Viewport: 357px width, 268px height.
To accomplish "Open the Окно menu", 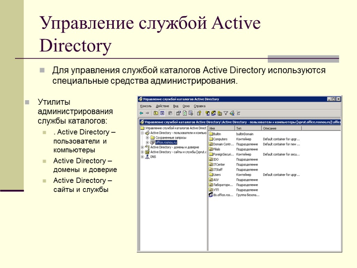I will coord(186,106).
